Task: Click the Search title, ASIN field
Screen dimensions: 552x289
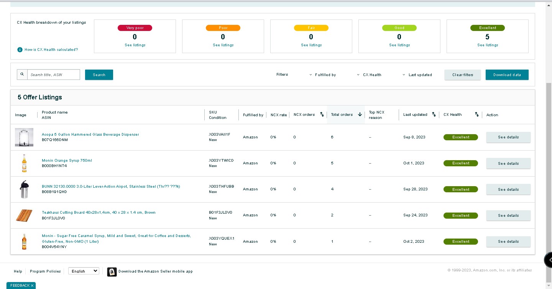Action: 54,75
